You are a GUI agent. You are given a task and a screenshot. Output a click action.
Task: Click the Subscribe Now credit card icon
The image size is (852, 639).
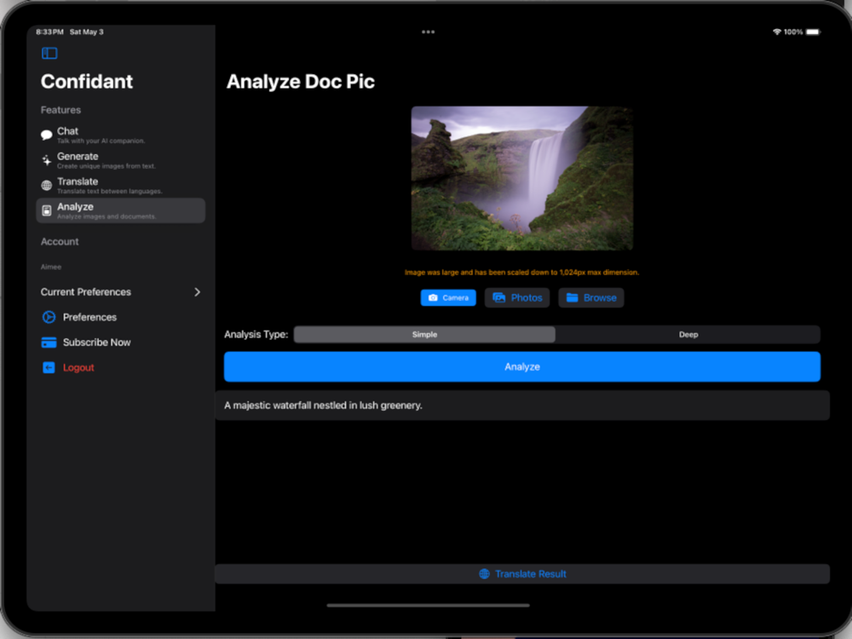coord(49,343)
